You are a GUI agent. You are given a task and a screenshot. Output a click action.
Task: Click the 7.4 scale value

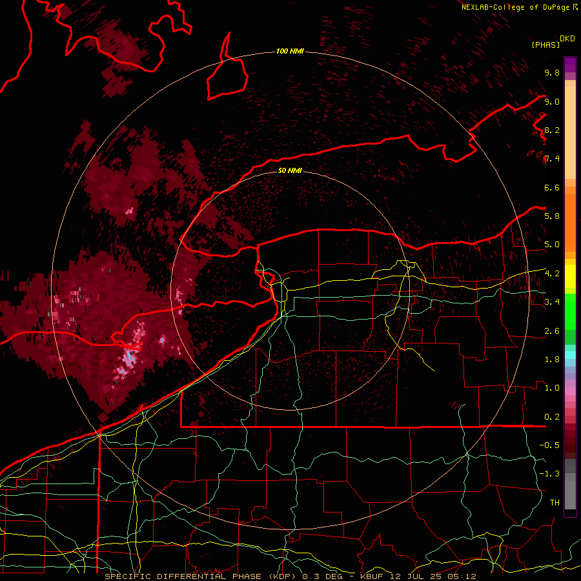[x=552, y=159]
